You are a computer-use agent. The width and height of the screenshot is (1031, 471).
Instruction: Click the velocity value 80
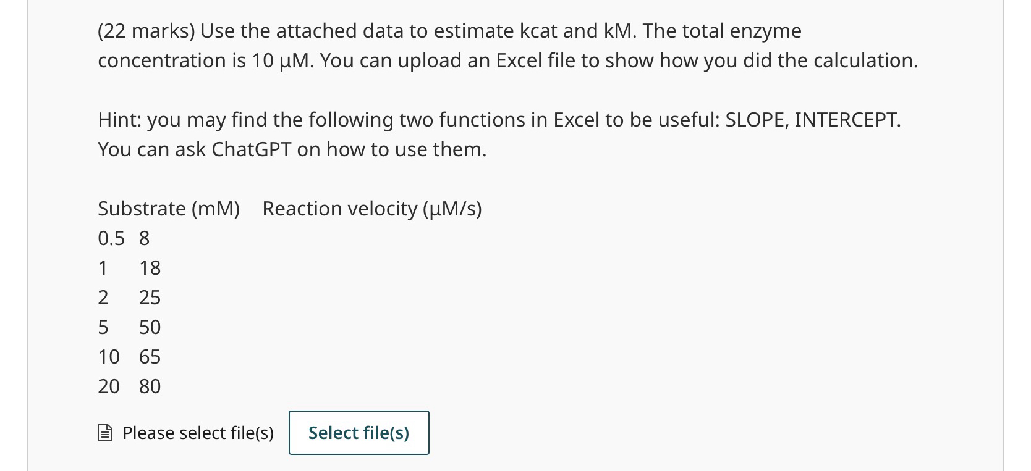point(150,386)
